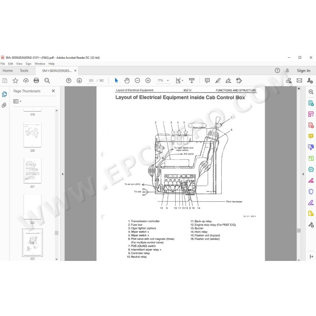316x316 pixels.
Task: Open yellow Comment tool in right pane
Action: [311, 136]
